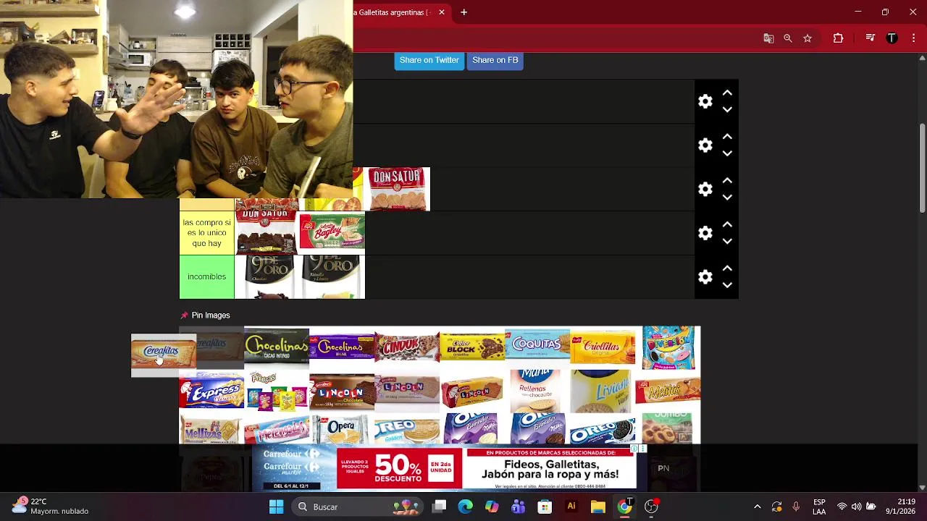The width and height of the screenshot is (927, 521).
Task: Open the Chrome extensions puzzle icon
Action: pos(838,38)
